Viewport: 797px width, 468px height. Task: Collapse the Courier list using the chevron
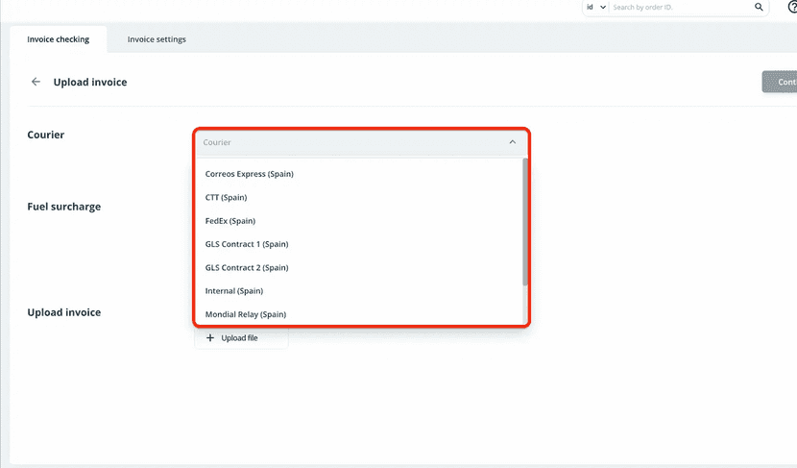point(512,142)
